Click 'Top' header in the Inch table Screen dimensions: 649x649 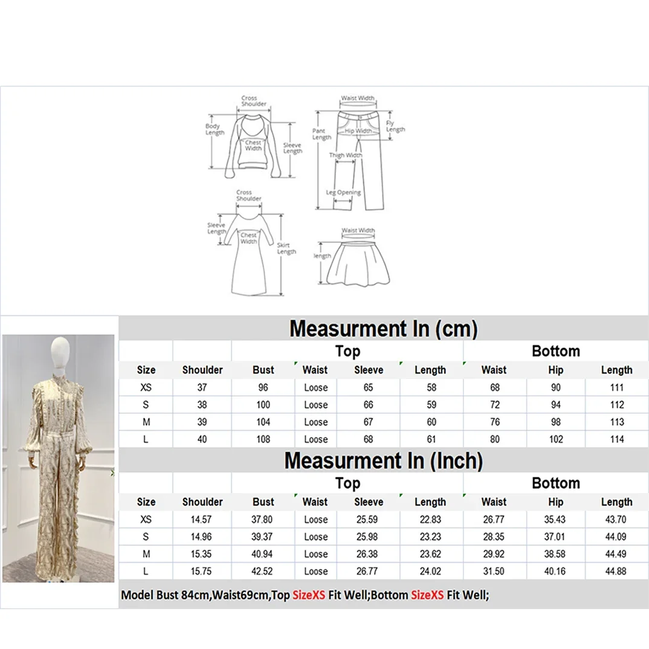point(347,483)
